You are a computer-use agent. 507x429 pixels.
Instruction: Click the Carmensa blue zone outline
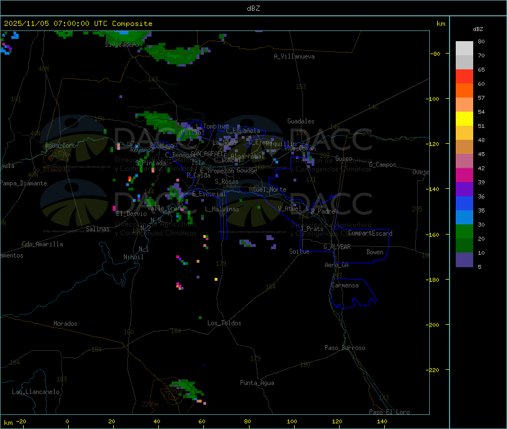353,294
